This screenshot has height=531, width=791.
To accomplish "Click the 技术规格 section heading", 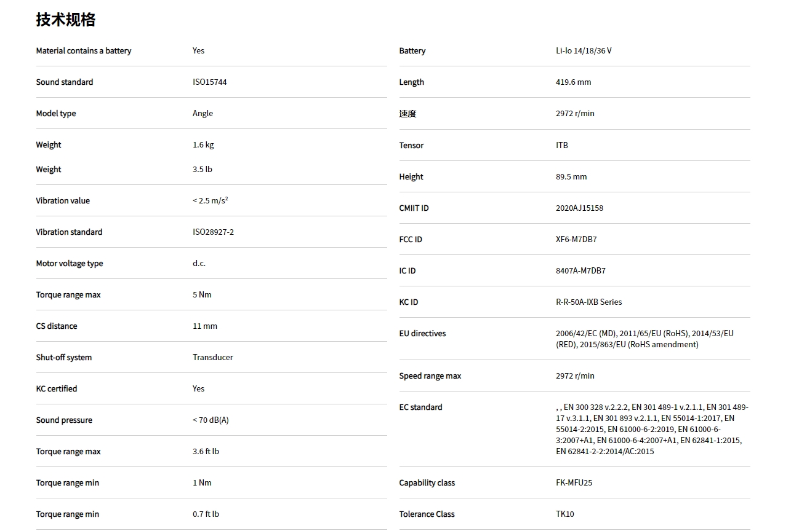I will [x=66, y=20].
